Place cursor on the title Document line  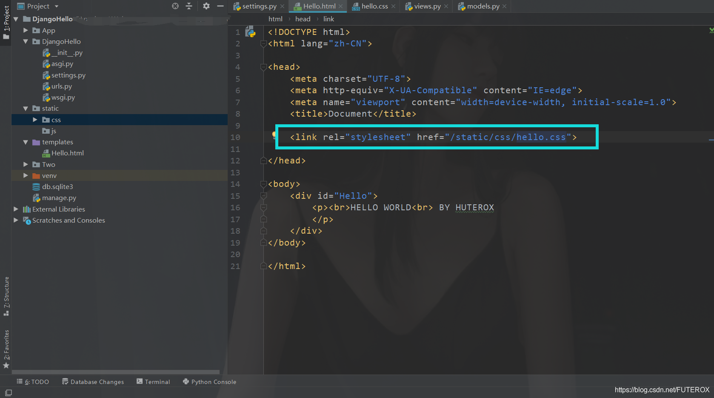[353, 114]
